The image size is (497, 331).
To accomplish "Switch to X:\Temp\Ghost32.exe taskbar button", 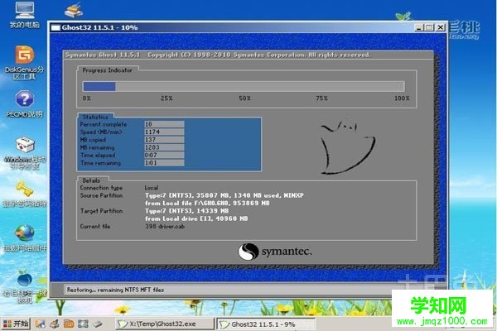I will pos(164,324).
